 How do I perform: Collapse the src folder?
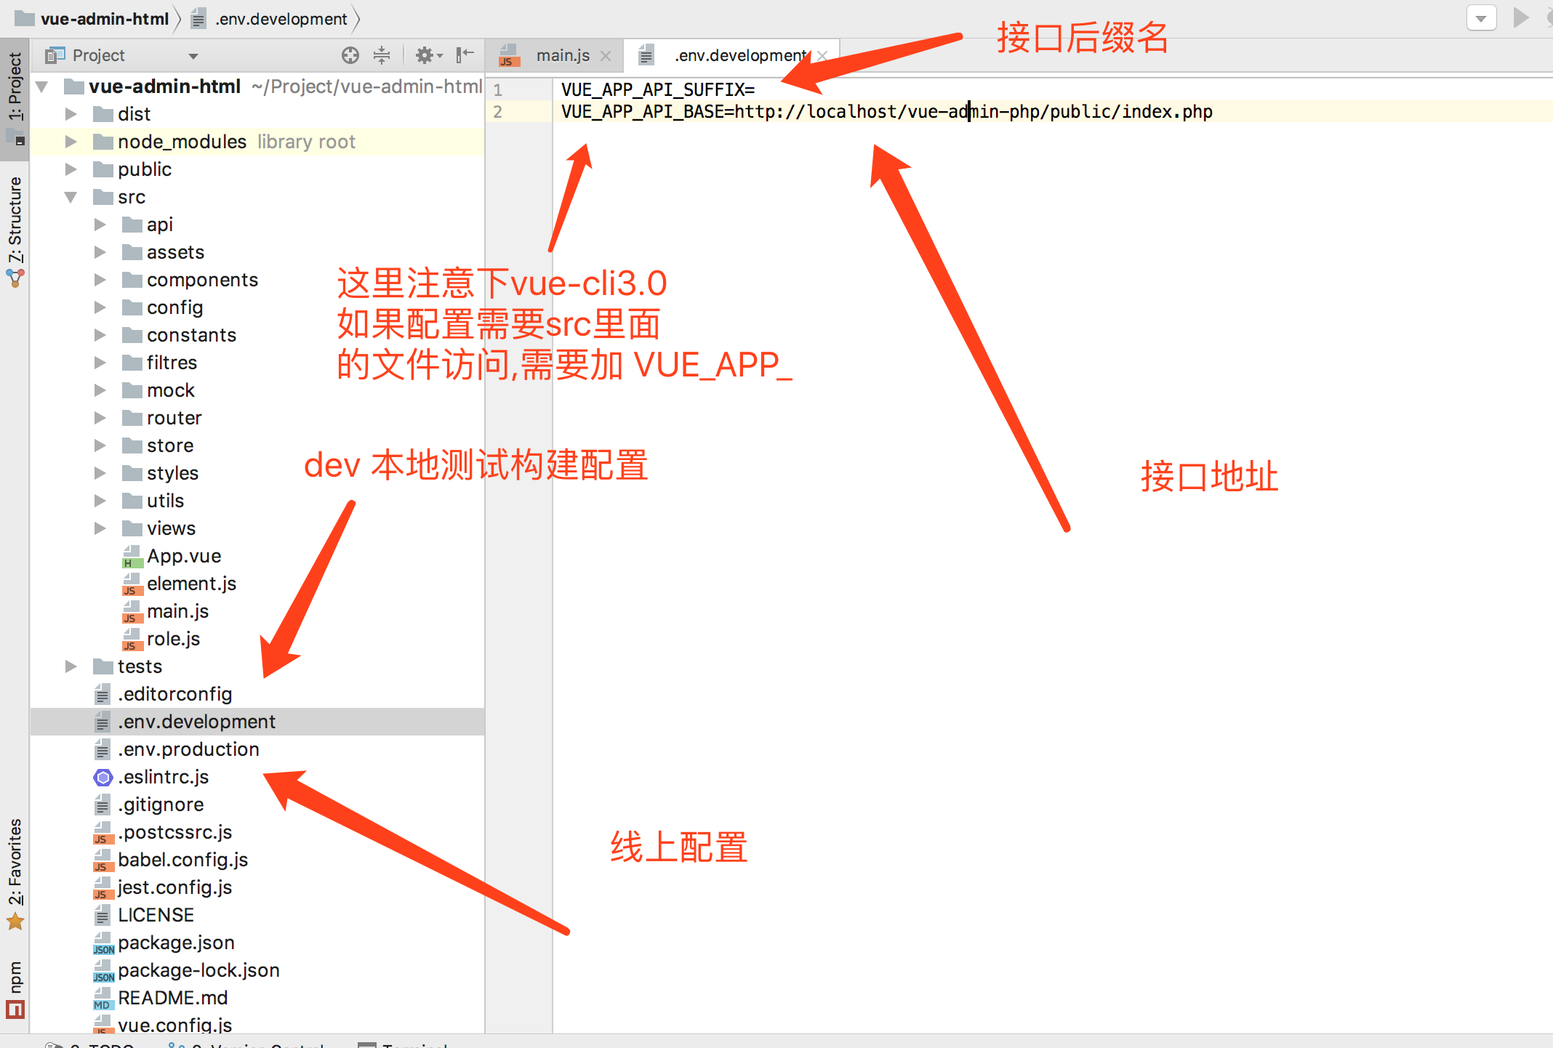(71, 197)
